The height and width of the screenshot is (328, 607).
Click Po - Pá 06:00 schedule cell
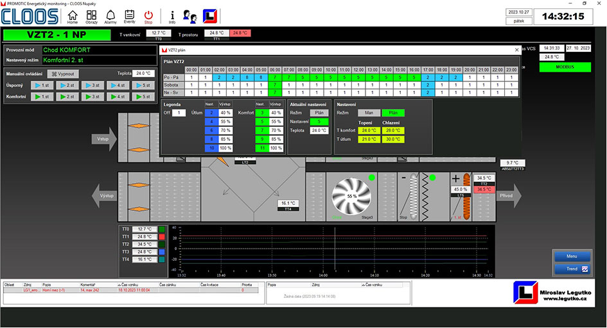274,77
